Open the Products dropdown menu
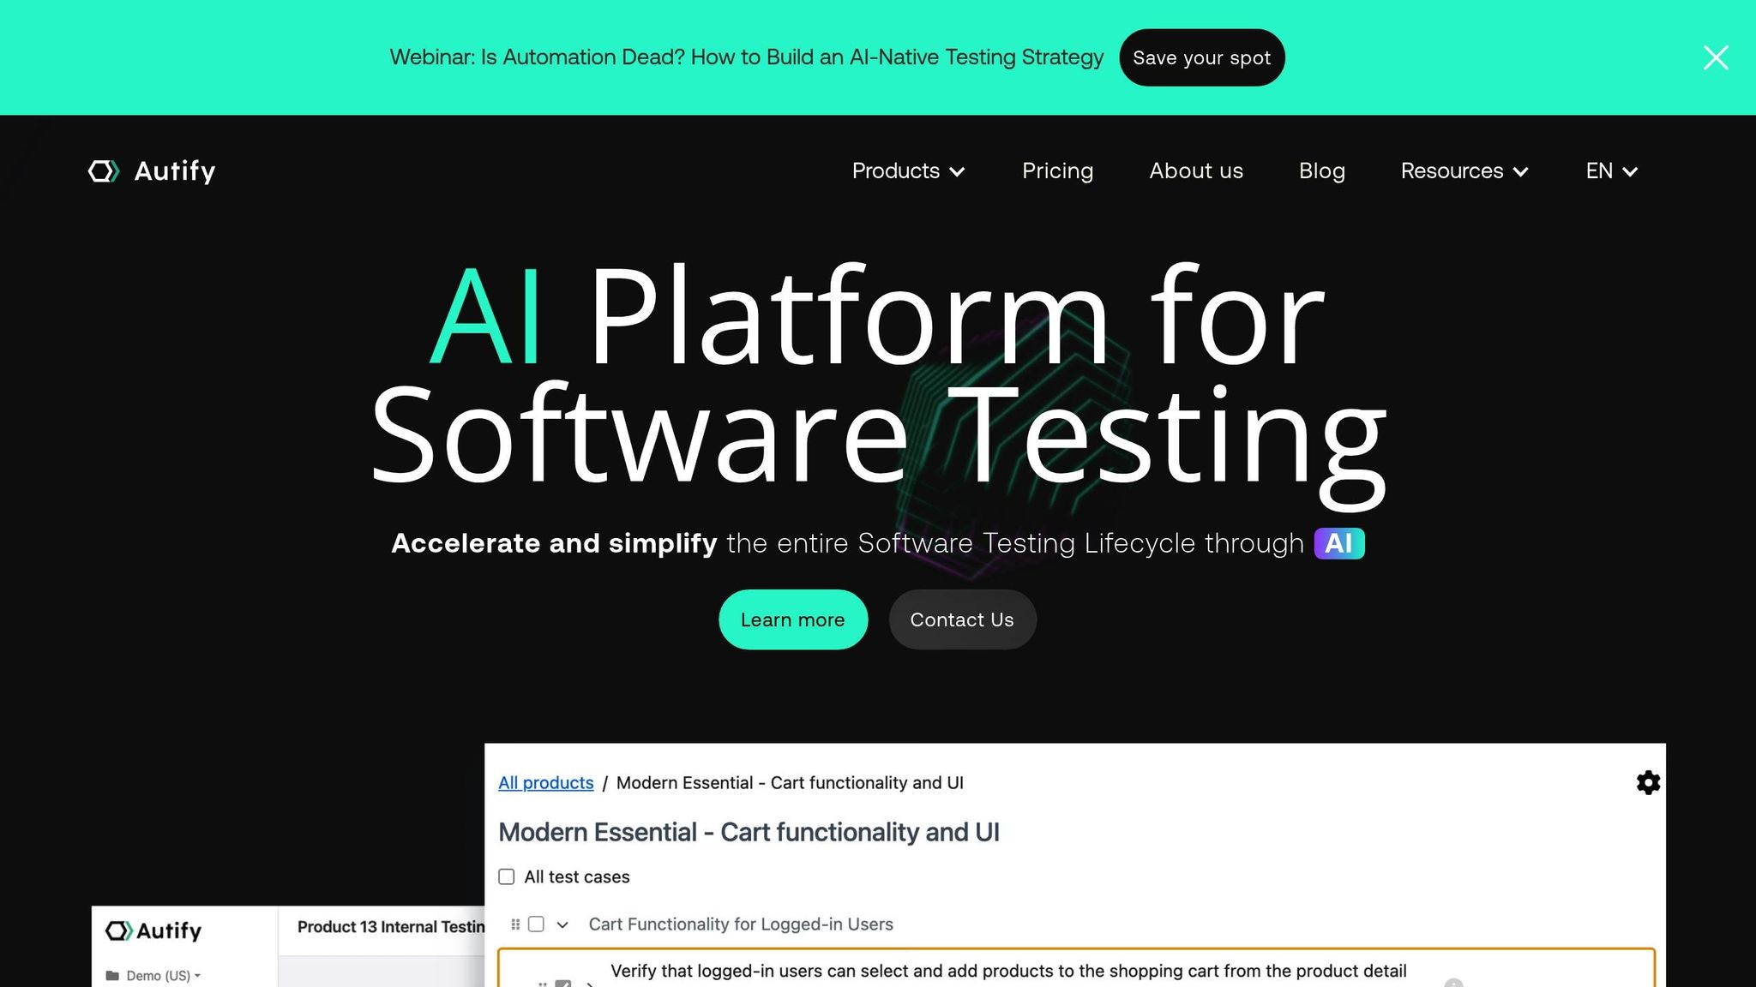Image resolution: width=1756 pixels, height=987 pixels. point(908,170)
